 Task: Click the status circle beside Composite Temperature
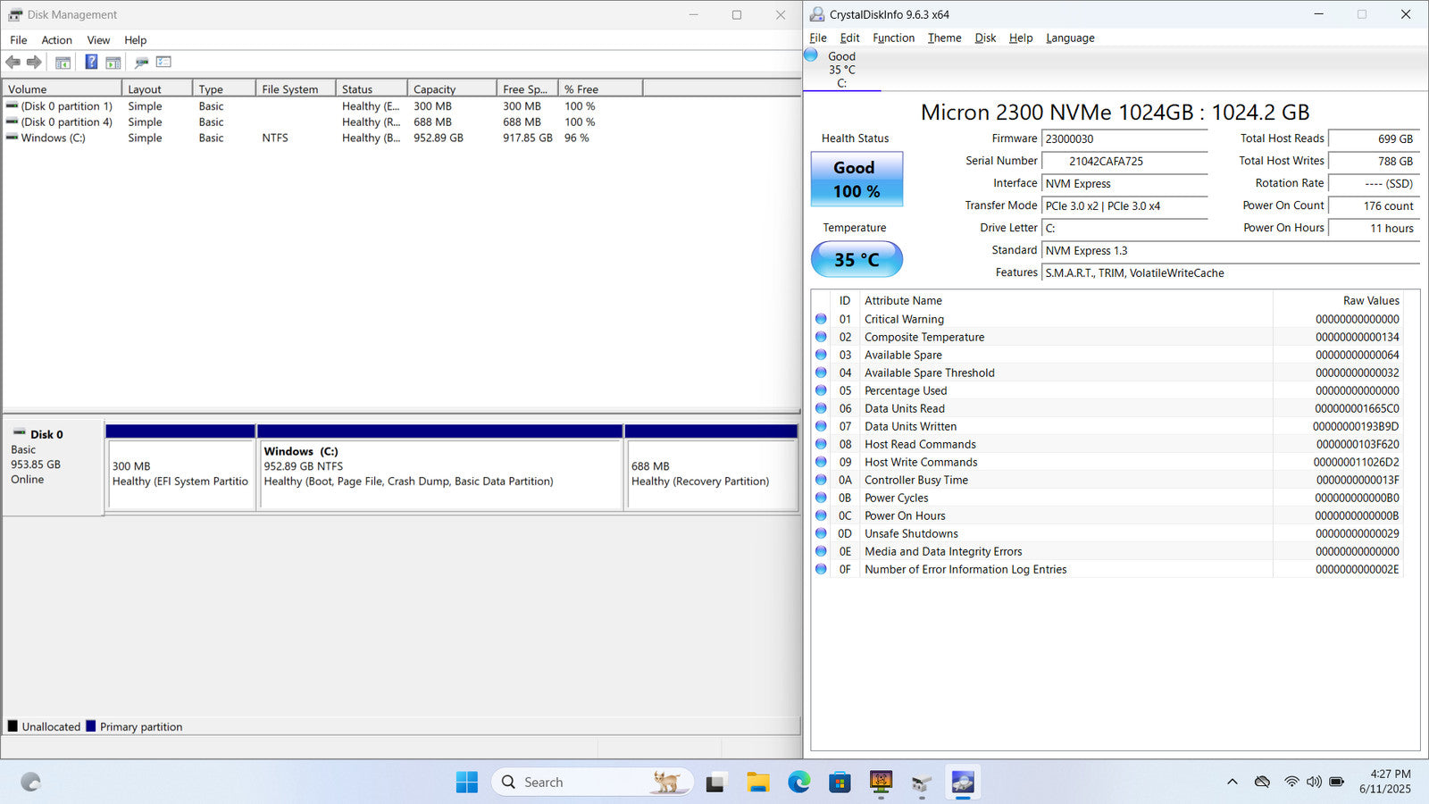(821, 337)
